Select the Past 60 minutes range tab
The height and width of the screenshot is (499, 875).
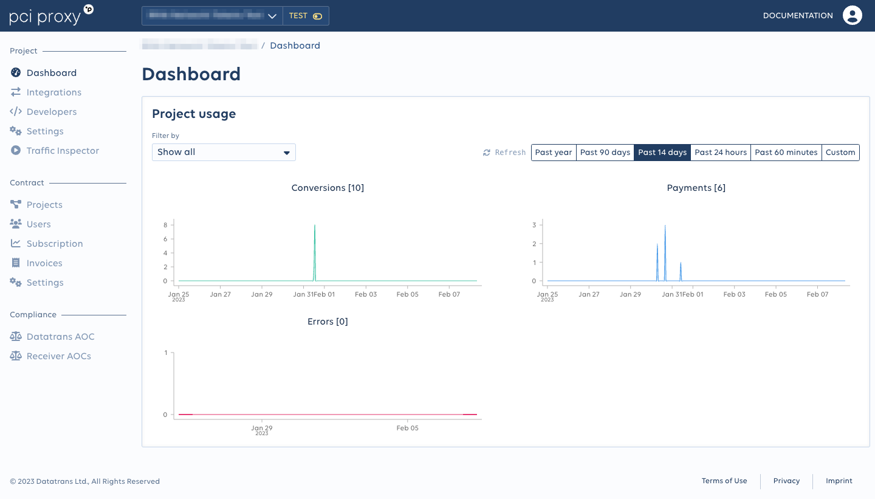click(786, 153)
